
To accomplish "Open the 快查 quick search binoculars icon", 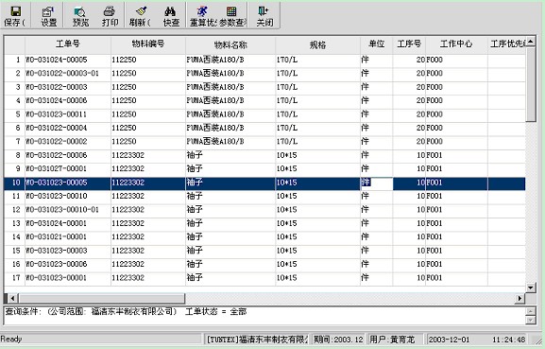I will pos(170,16).
